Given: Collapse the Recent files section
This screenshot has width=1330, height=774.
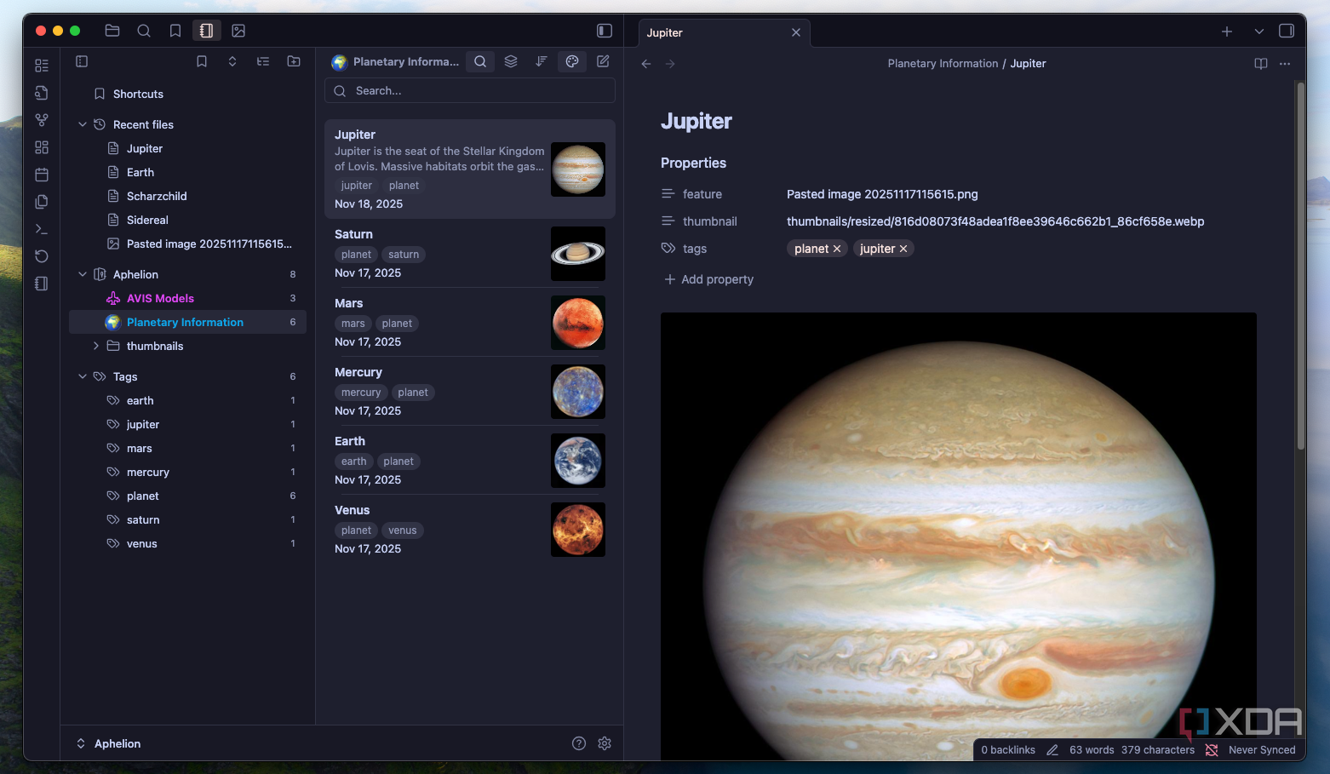Looking at the screenshot, I should 83,124.
